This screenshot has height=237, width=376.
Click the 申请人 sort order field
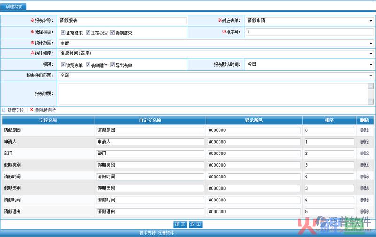click(329, 142)
